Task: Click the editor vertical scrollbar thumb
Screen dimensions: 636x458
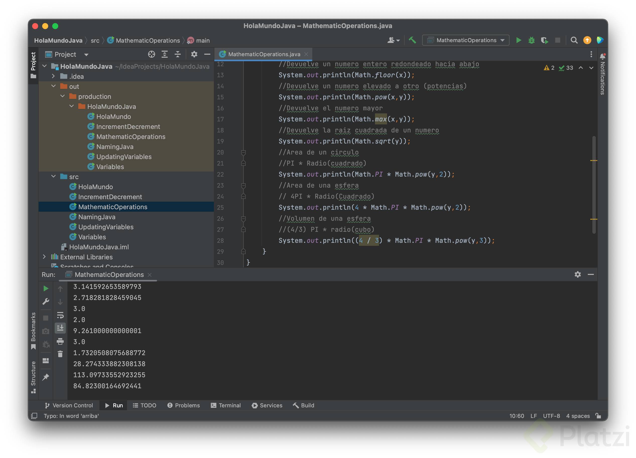Action: pos(594,185)
